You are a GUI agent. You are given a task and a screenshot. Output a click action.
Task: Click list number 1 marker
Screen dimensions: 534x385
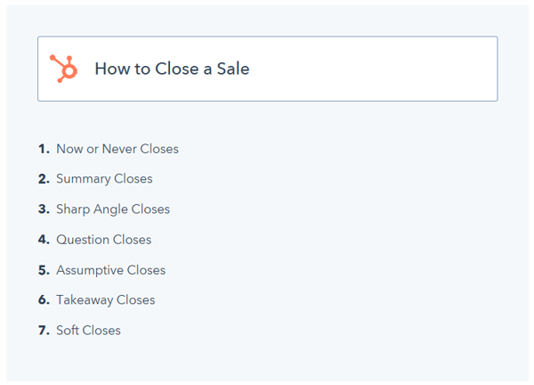coord(44,149)
